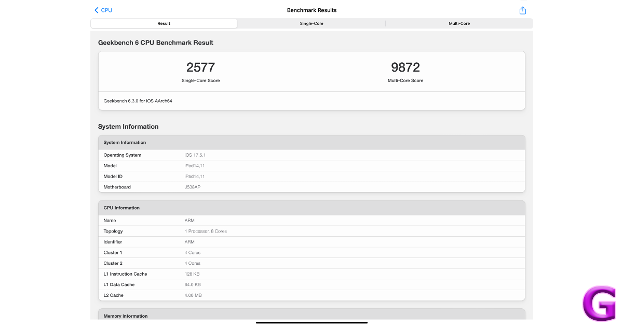This screenshot has height=326, width=623.
Task: Open the Multi-Core tab
Action: pyautogui.click(x=459, y=23)
